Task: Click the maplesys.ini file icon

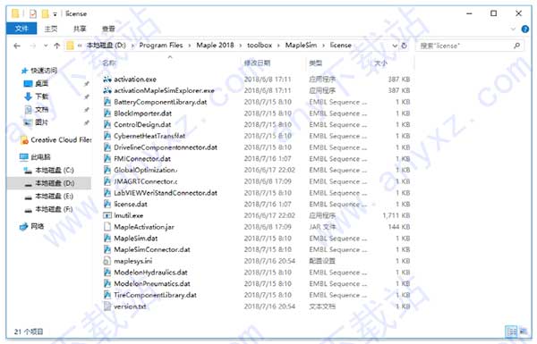Action: pos(107,261)
